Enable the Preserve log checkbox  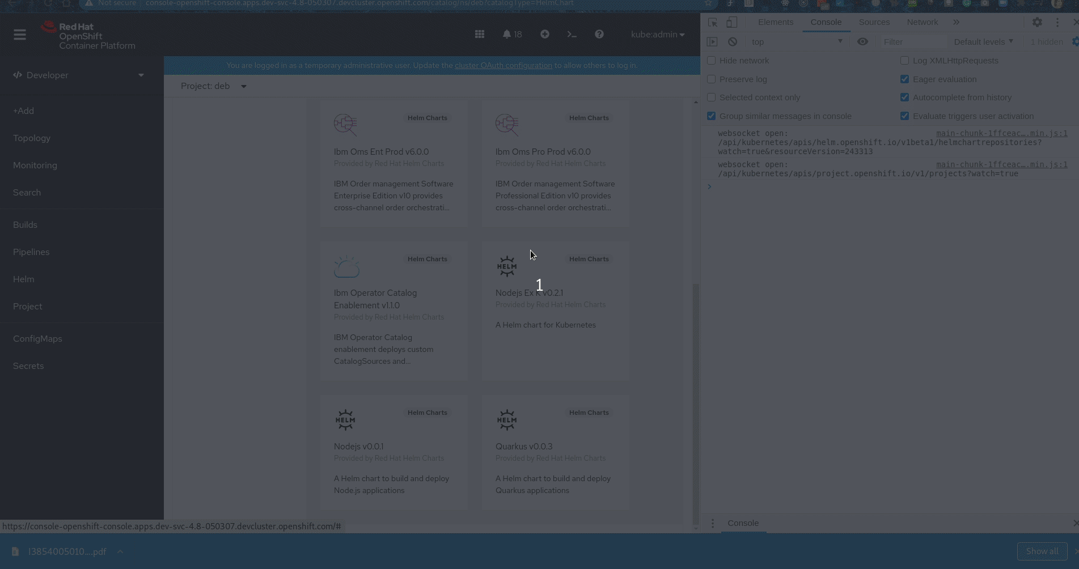(x=711, y=79)
